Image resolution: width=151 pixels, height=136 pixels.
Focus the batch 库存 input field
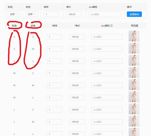(51, 14)
